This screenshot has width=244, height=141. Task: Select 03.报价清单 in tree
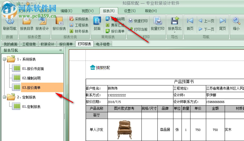42,87
